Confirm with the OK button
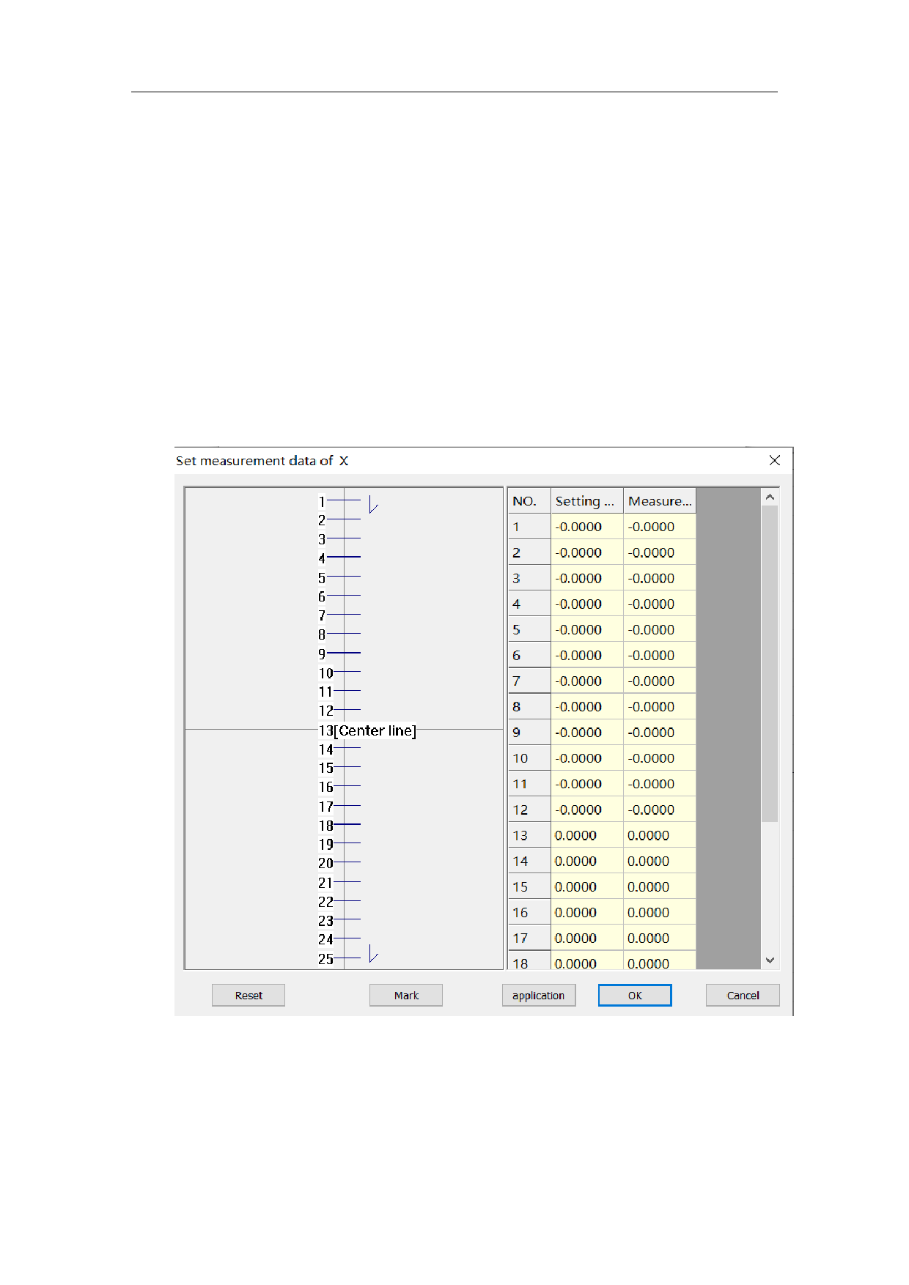Image resolution: width=909 pixels, height=1285 pixels. click(635, 995)
